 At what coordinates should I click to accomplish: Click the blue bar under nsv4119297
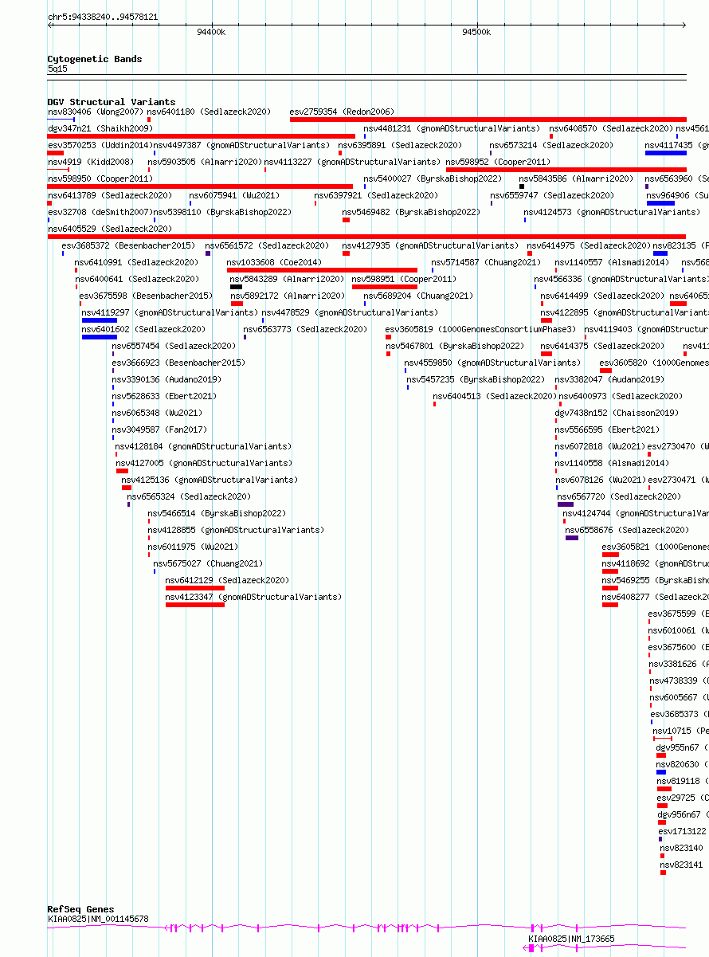pyautogui.click(x=100, y=320)
